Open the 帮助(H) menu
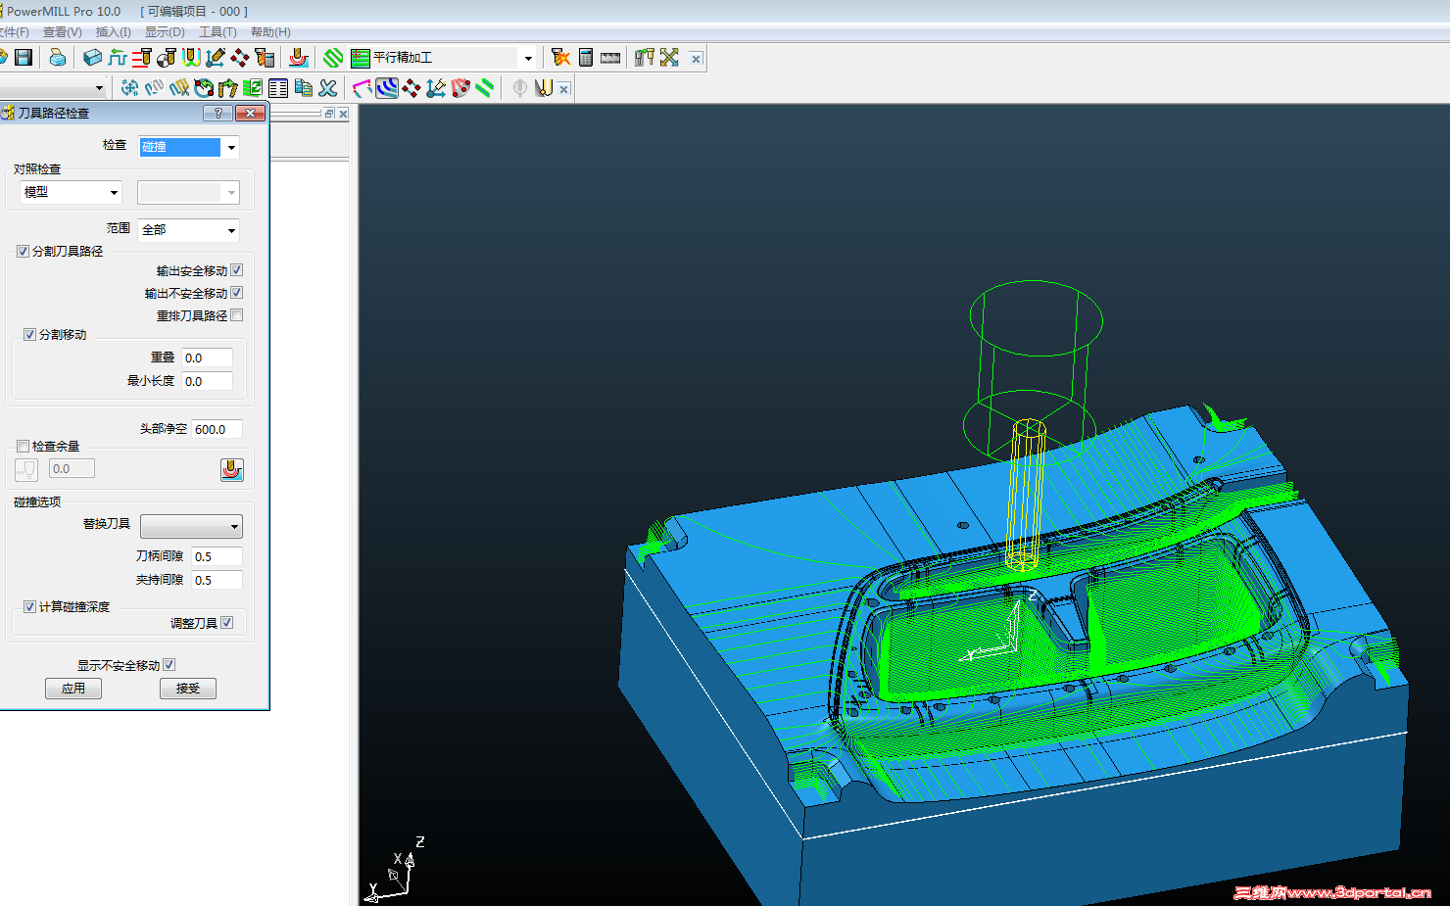1450x906 pixels. (x=270, y=32)
